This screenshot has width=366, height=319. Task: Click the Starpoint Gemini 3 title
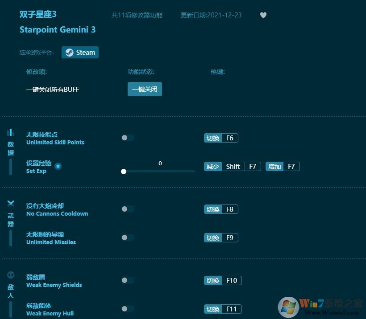[58, 29]
